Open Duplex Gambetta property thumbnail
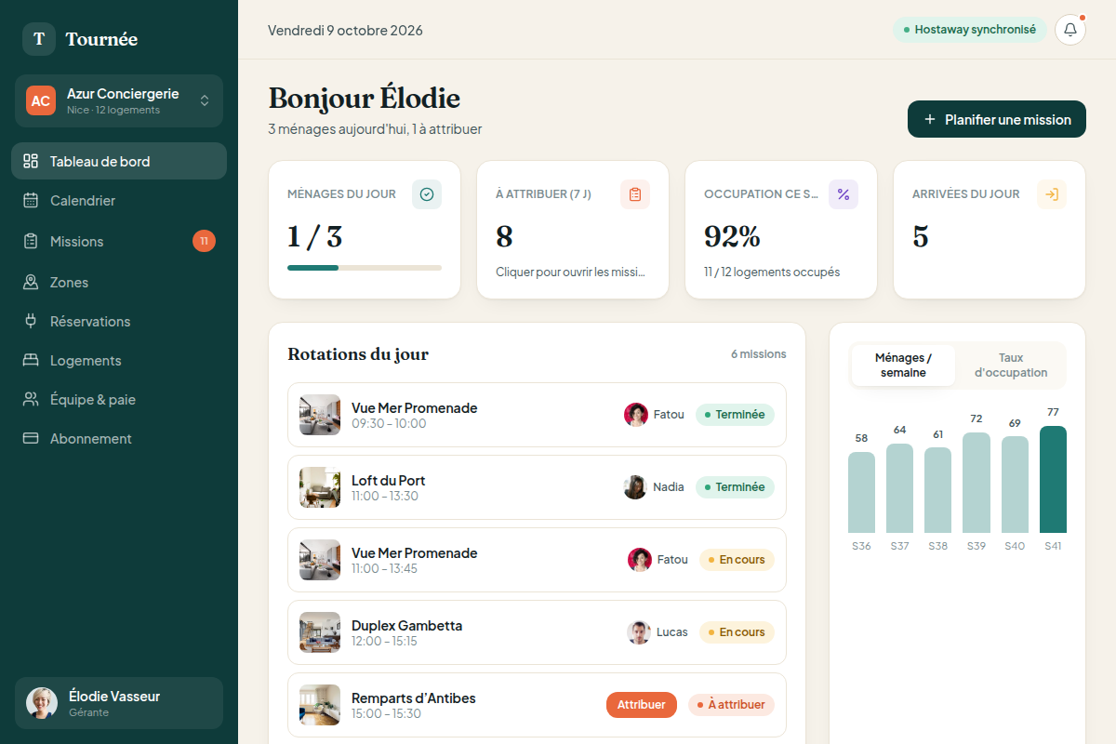This screenshot has height=744, width=1116. point(320,632)
